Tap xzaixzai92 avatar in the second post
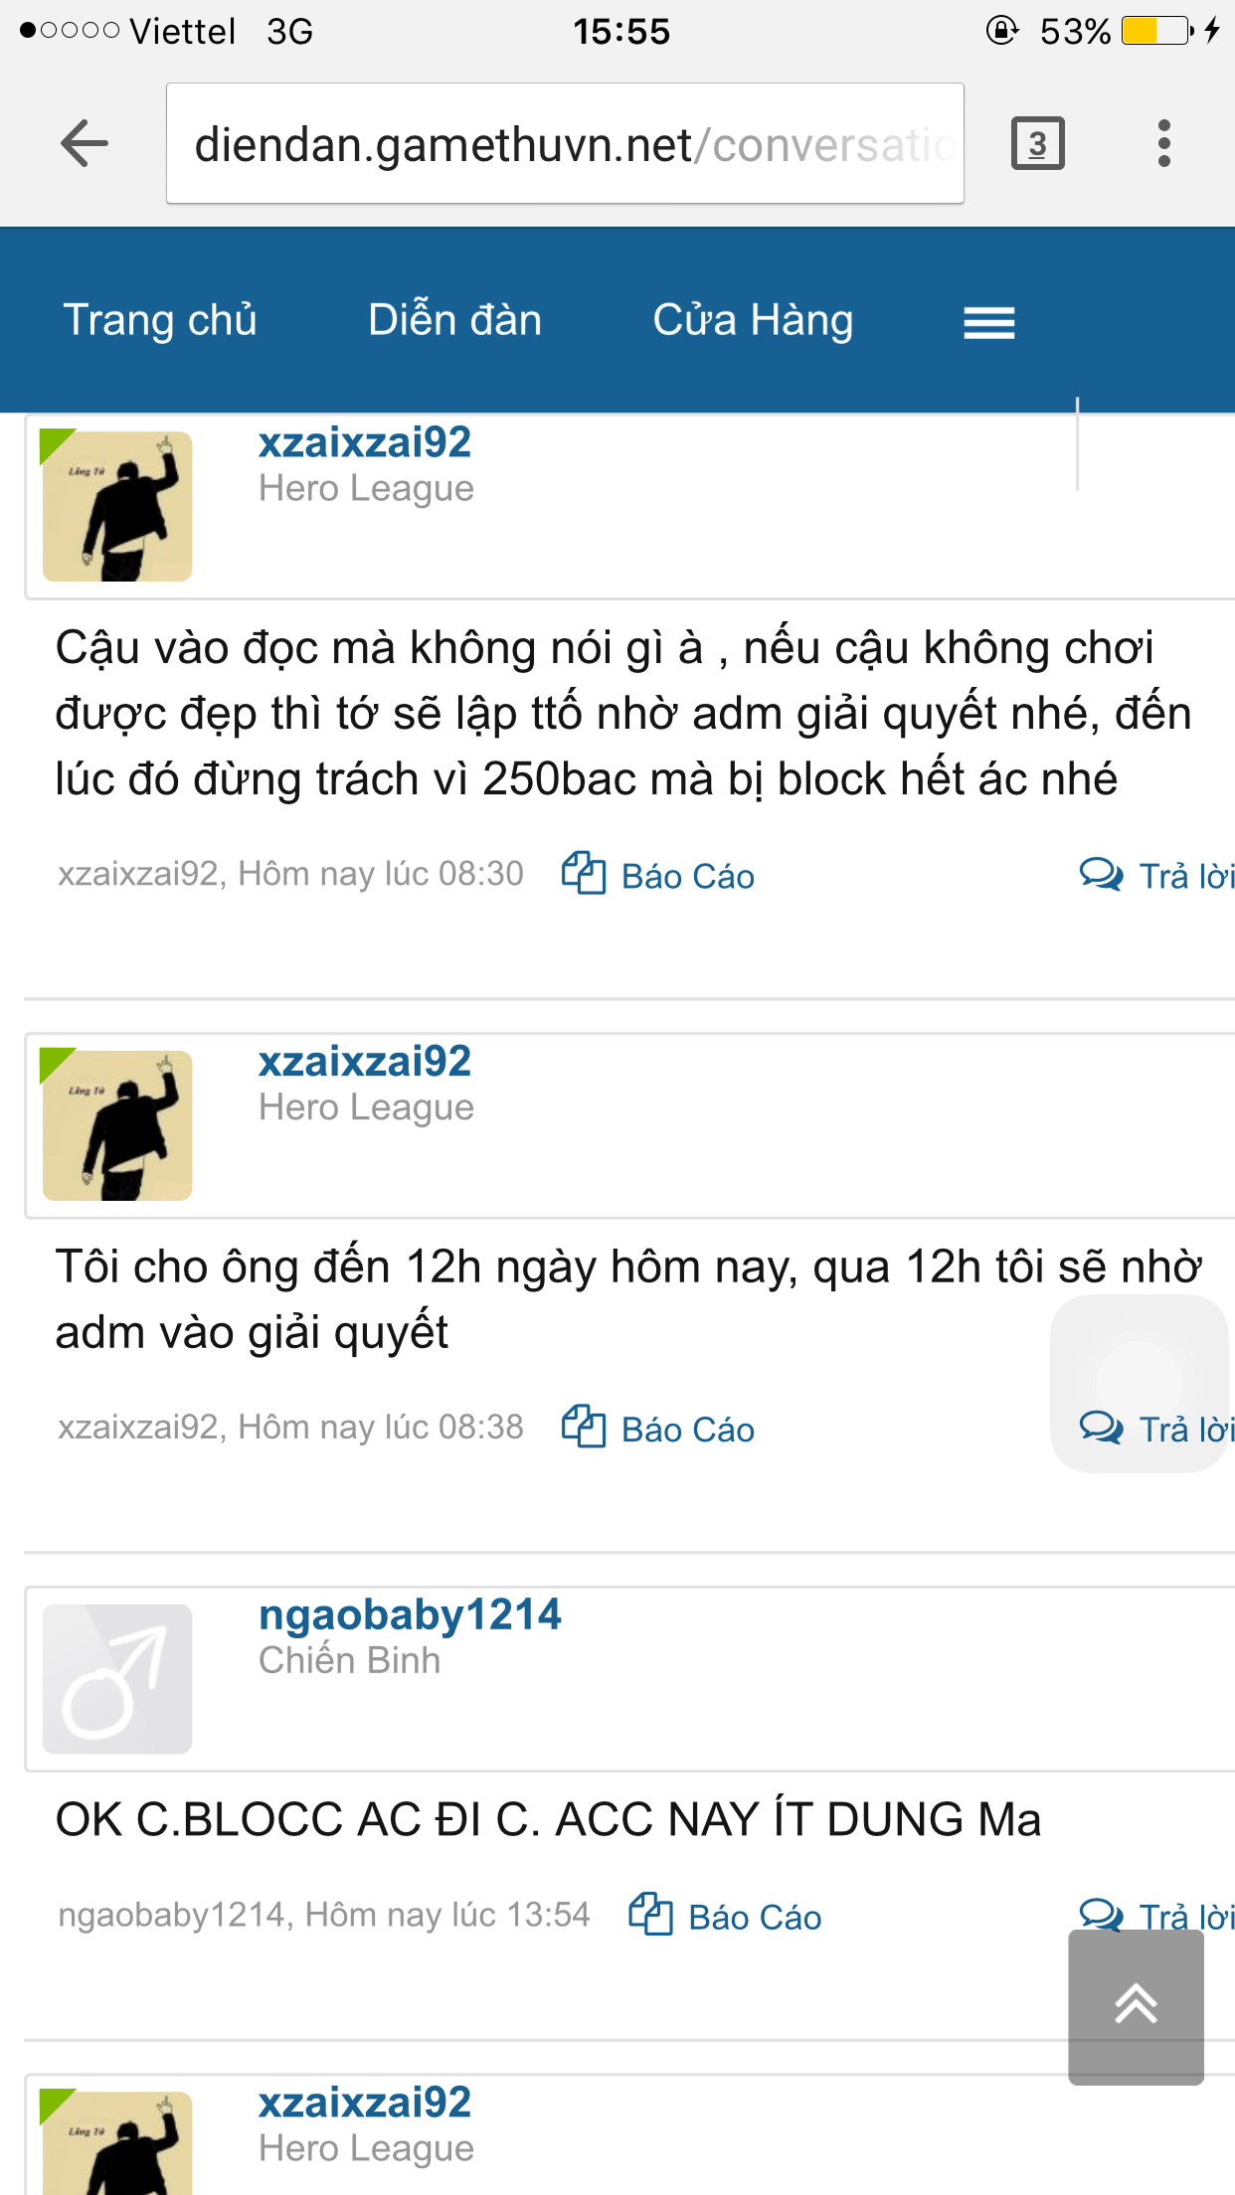 [x=117, y=1125]
